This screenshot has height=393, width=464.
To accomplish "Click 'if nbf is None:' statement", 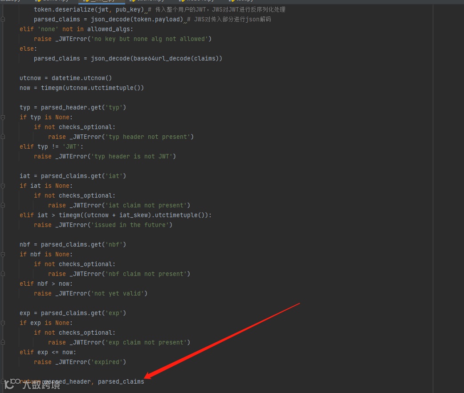I will 46,254.
